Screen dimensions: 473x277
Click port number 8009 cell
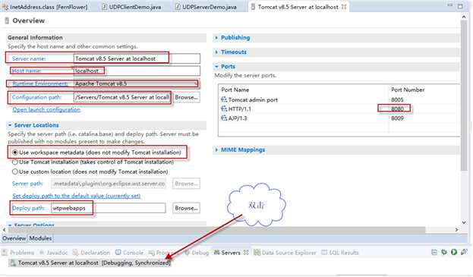[397, 118]
